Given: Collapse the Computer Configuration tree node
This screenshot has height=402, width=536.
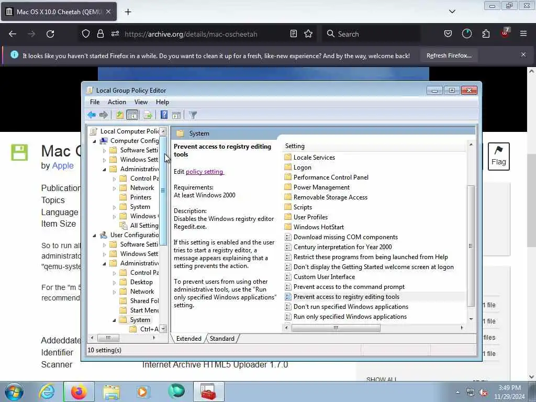Looking at the screenshot, I should [94, 141].
